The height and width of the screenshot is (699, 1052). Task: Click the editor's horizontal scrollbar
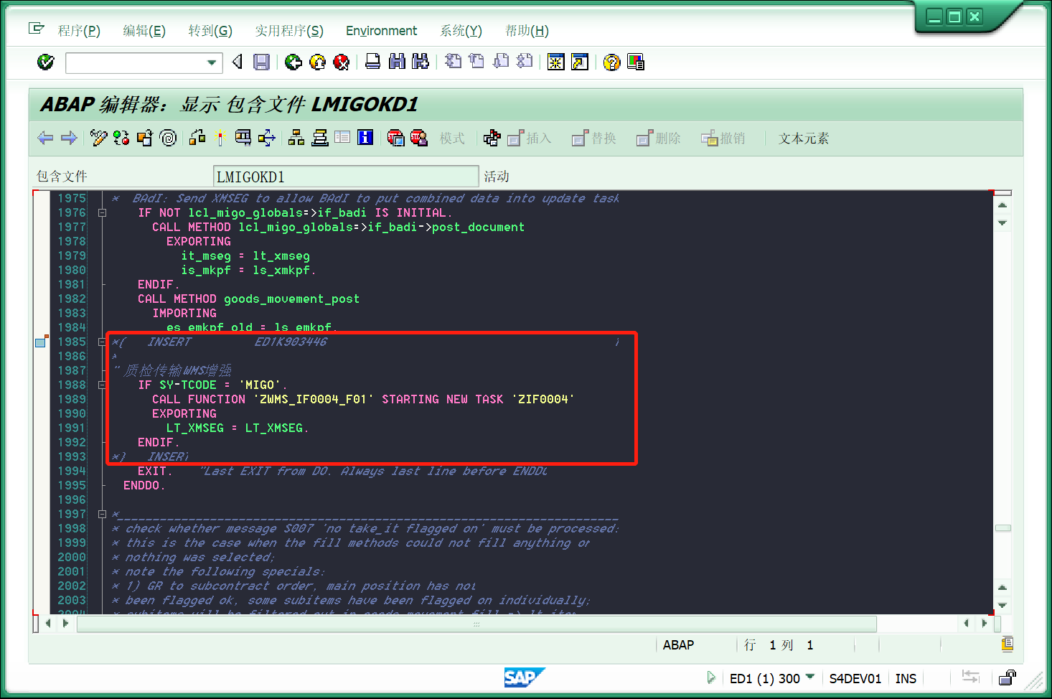pos(476,624)
